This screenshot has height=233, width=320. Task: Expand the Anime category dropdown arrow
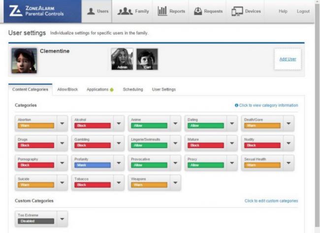(x=175, y=123)
